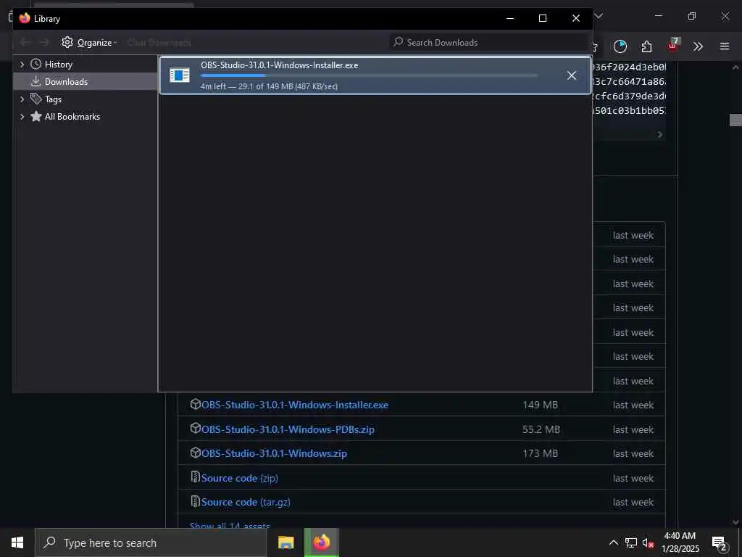The image size is (742, 557).
Task: Click the Library back arrow
Action: (x=25, y=43)
